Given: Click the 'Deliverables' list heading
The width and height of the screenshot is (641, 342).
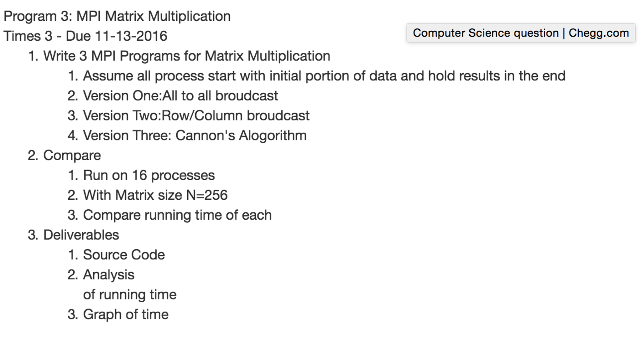Looking at the screenshot, I should tap(81, 235).
